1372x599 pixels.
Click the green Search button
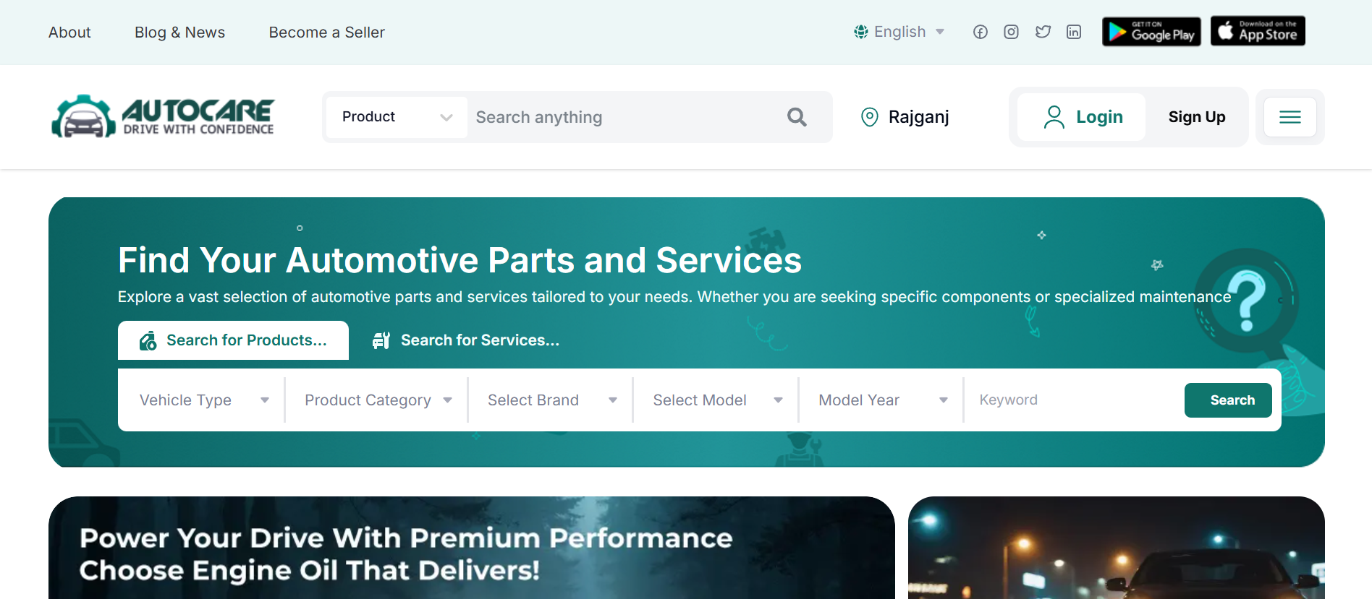(x=1228, y=400)
